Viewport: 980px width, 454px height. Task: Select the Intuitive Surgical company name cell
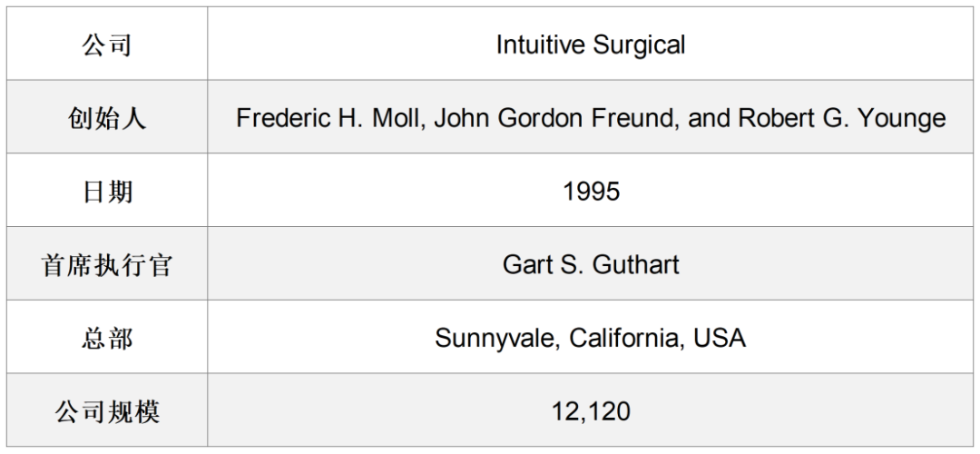[x=591, y=44]
